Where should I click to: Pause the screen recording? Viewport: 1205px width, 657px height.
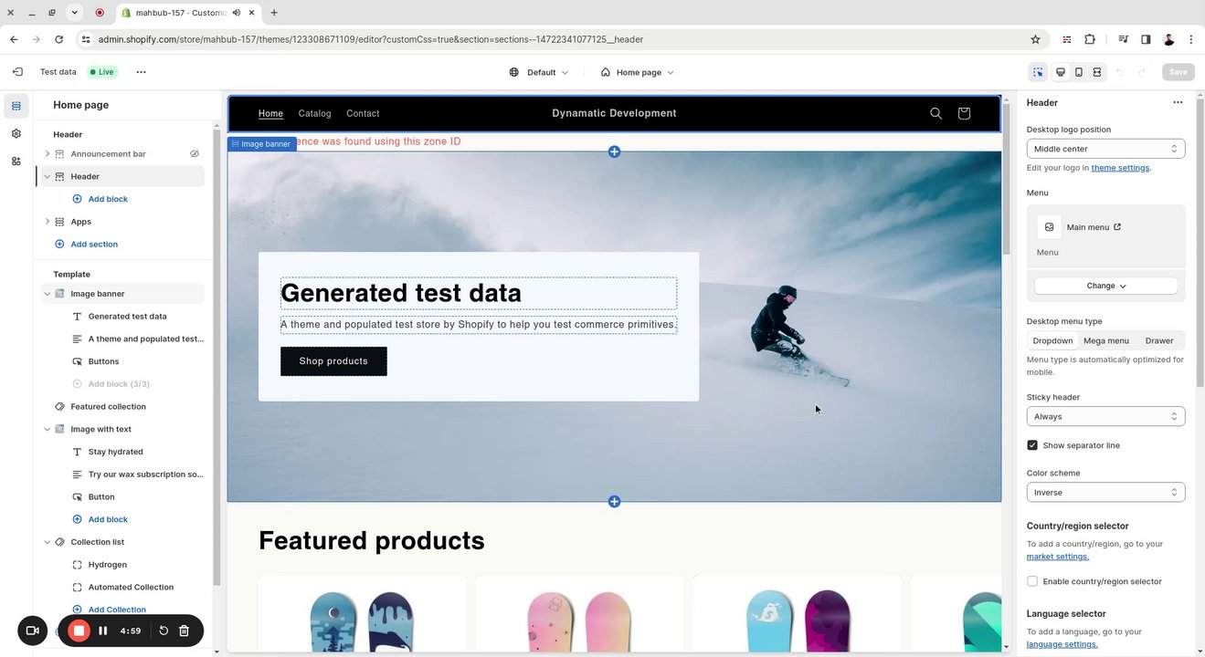pos(103,631)
